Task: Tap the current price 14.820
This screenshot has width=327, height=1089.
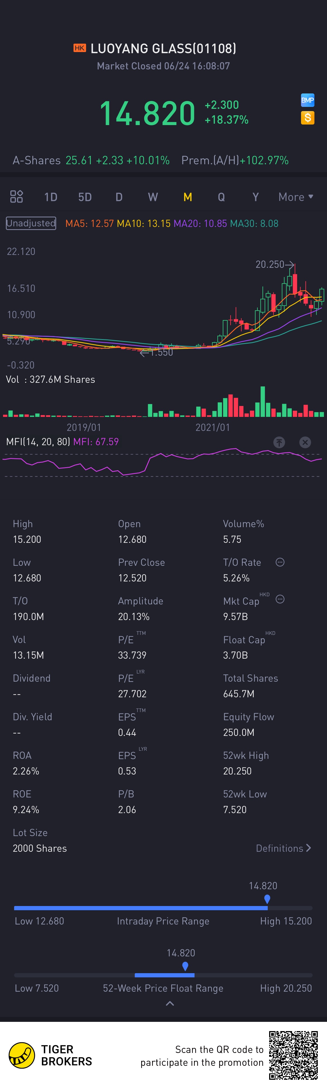Action: [x=148, y=113]
